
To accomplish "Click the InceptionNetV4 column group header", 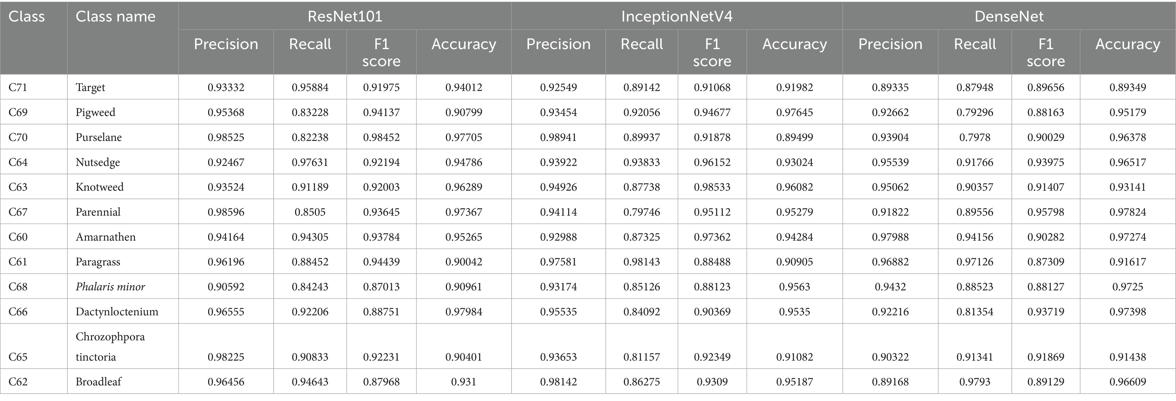I will click(677, 16).
